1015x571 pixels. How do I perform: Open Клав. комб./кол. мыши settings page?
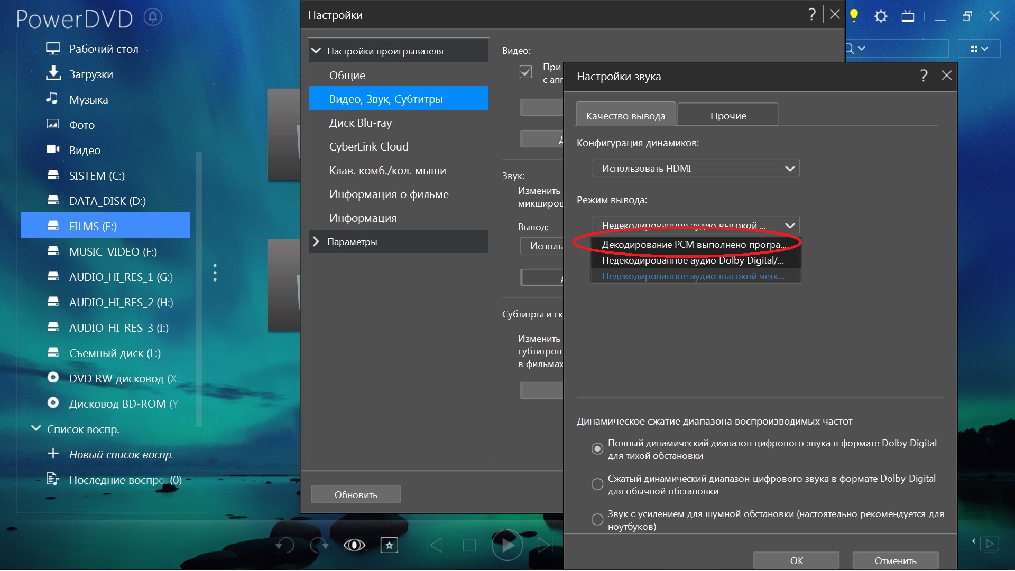click(x=399, y=170)
